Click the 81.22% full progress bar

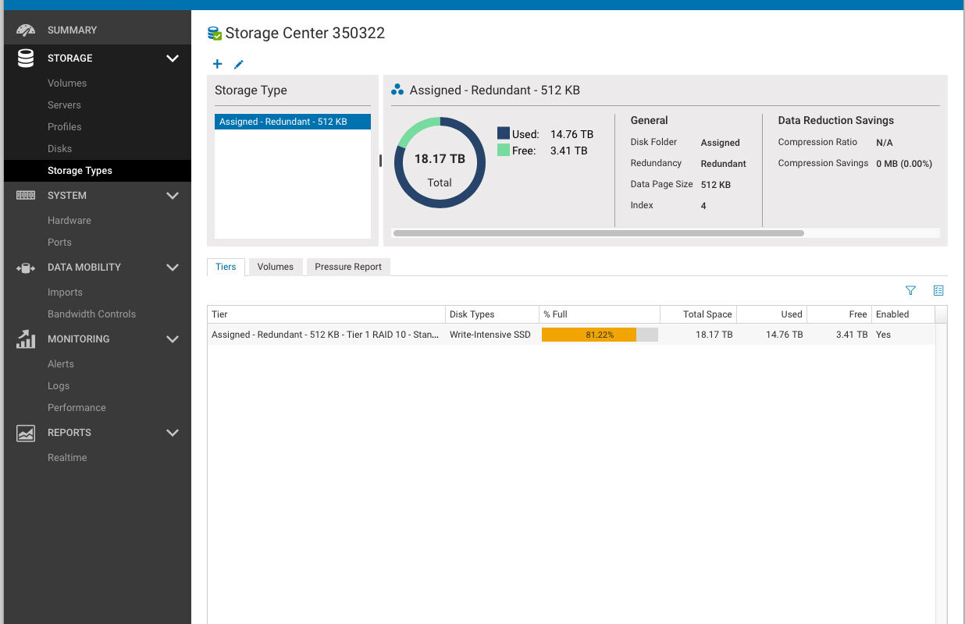[600, 335]
